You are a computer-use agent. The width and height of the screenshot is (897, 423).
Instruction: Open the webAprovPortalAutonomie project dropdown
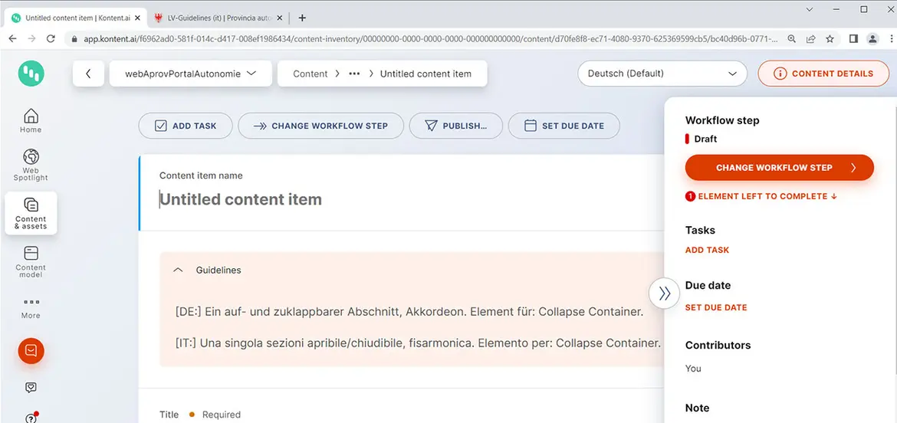click(x=190, y=74)
